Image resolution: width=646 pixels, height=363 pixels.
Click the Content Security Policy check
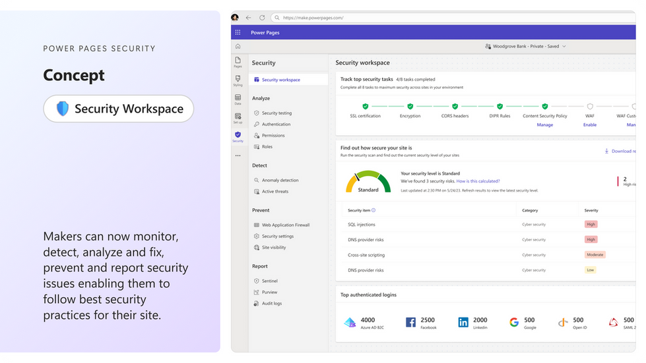coord(544,106)
